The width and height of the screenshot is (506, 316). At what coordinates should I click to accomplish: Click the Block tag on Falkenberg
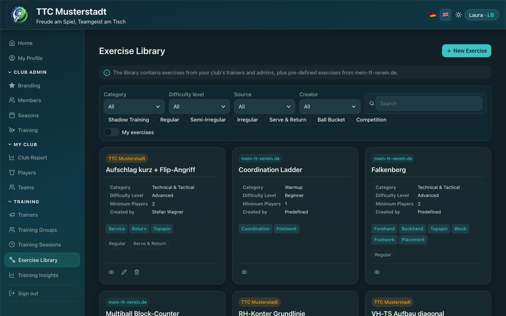[460, 229]
